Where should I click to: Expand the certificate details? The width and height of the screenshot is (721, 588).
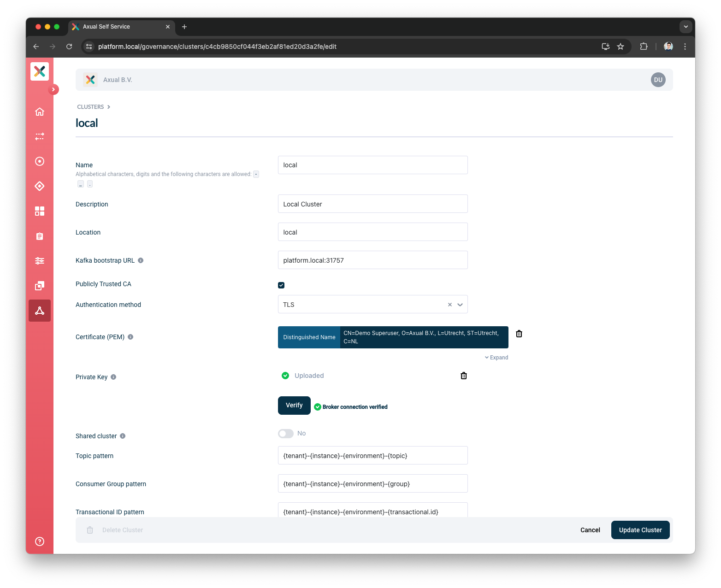pyautogui.click(x=496, y=358)
